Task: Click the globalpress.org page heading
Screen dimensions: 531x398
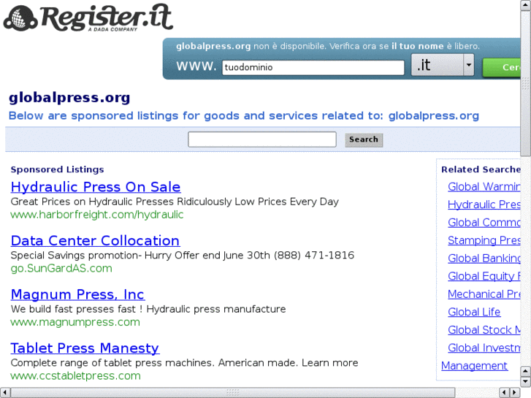Action: click(x=69, y=98)
